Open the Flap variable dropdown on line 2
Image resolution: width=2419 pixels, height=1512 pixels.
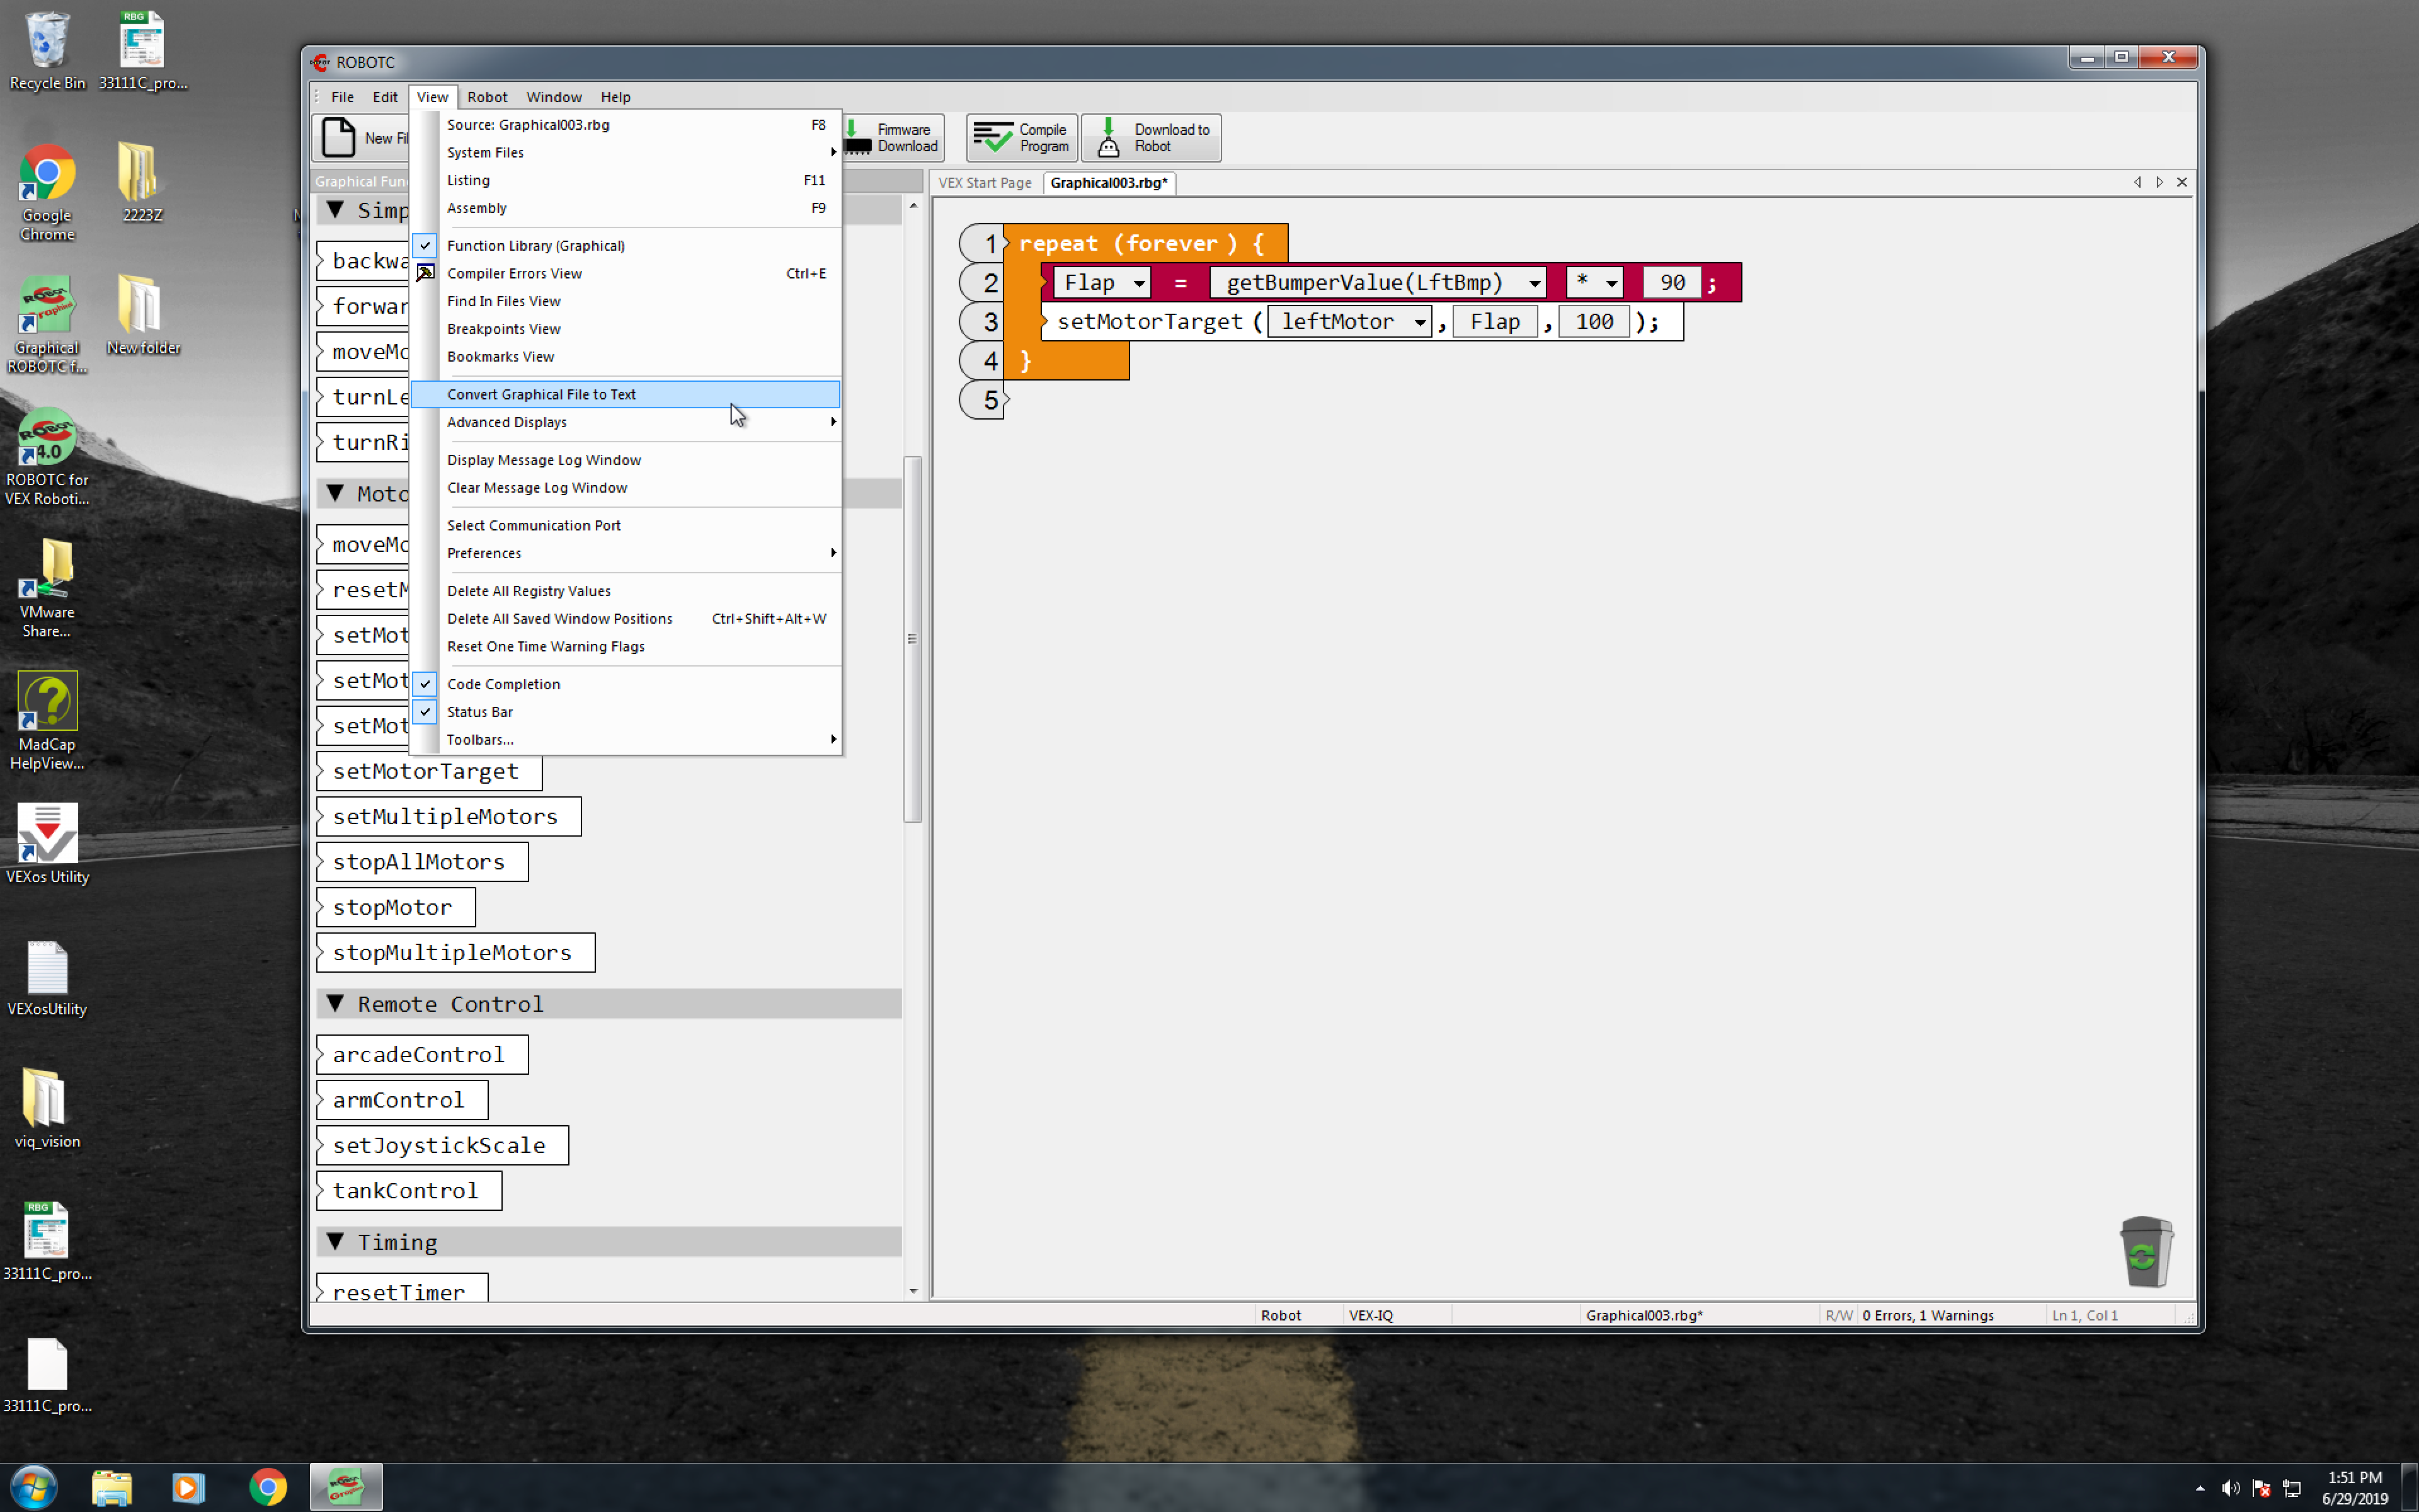point(1138,284)
